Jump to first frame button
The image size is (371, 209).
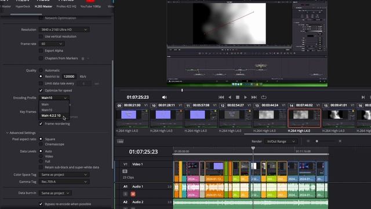pos(221,97)
